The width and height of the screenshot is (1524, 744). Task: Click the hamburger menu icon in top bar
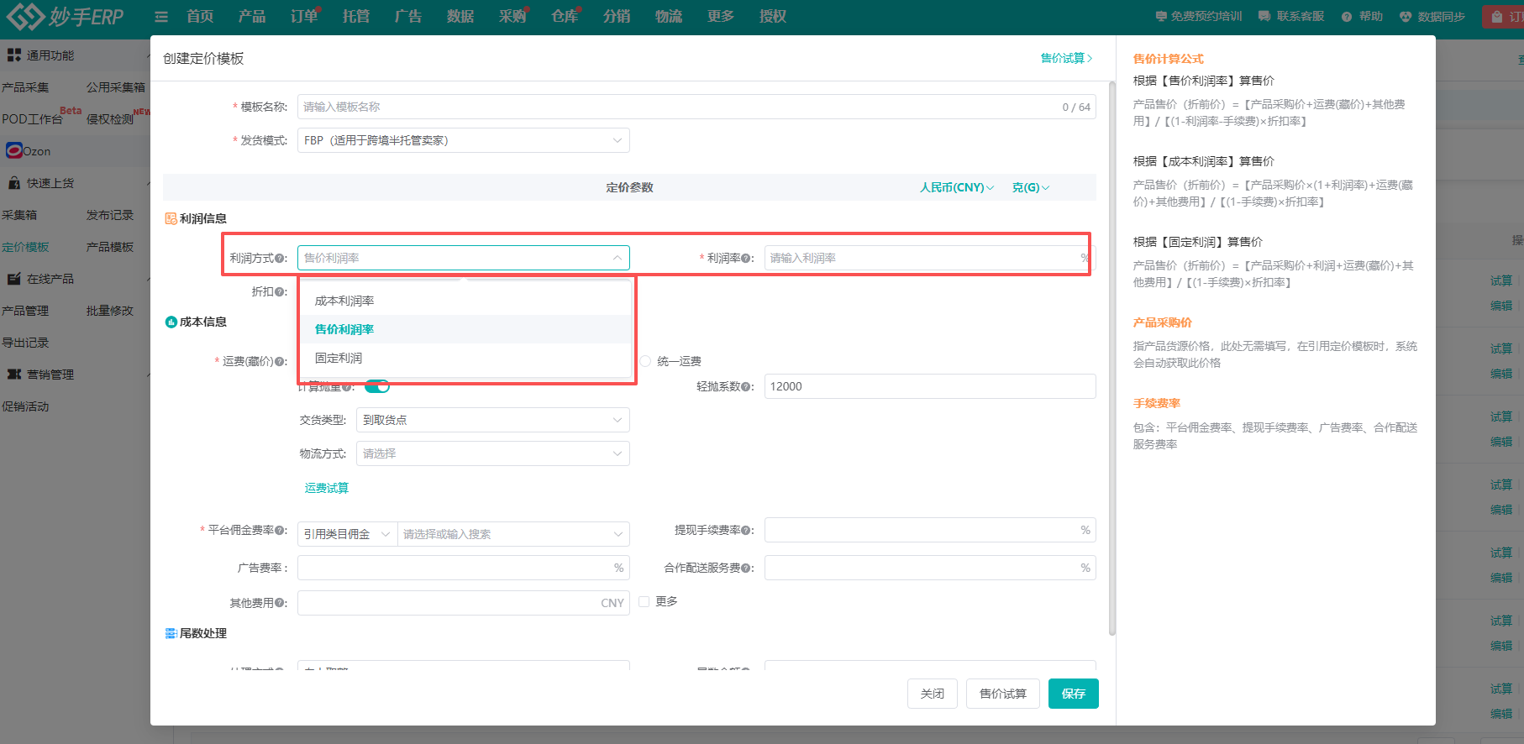pyautogui.click(x=161, y=17)
